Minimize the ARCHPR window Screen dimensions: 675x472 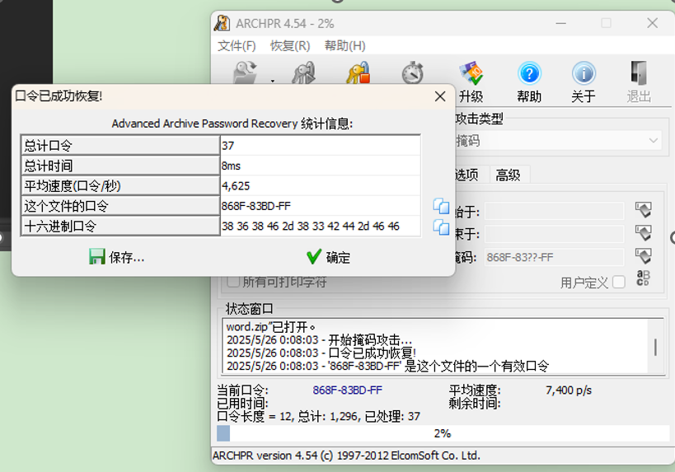560,23
